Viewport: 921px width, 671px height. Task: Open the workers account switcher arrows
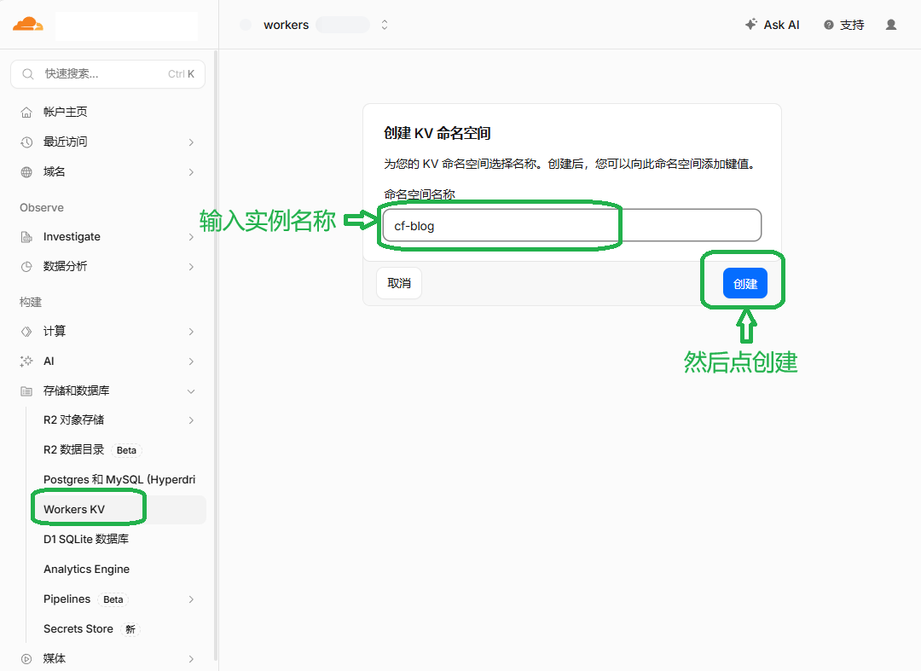tap(385, 25)
